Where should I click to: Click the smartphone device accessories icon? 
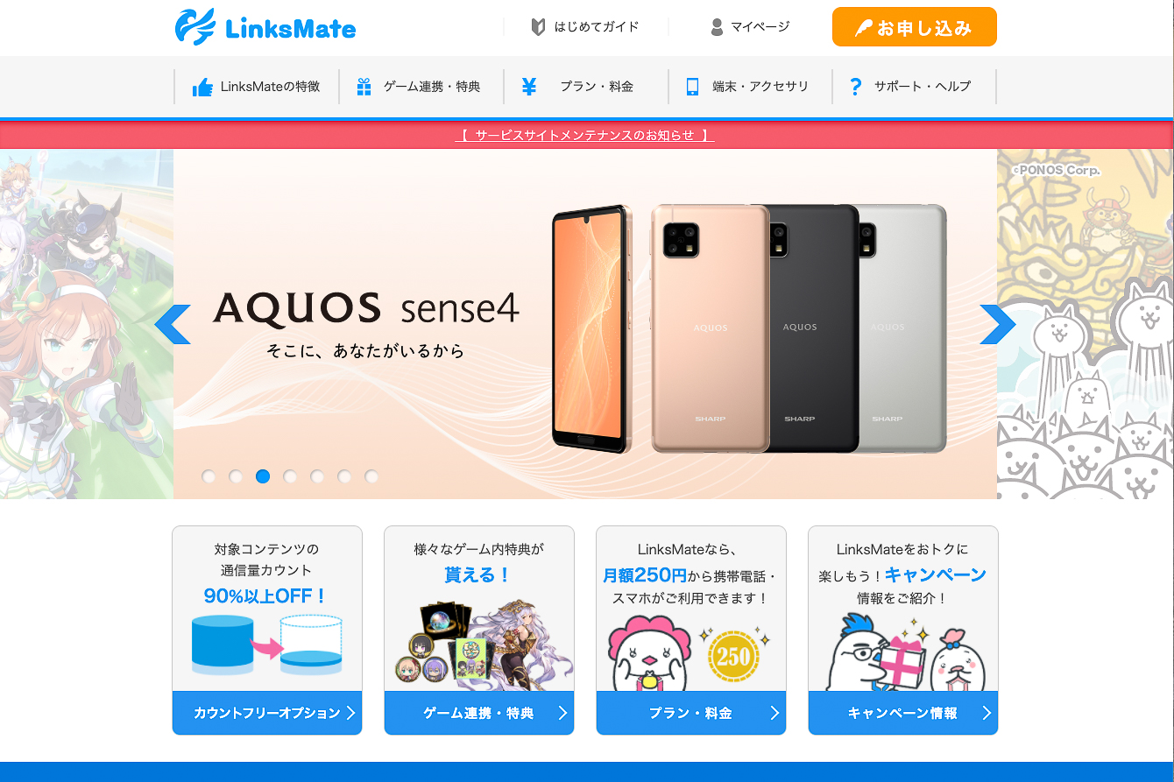click(x=692, y=87)
